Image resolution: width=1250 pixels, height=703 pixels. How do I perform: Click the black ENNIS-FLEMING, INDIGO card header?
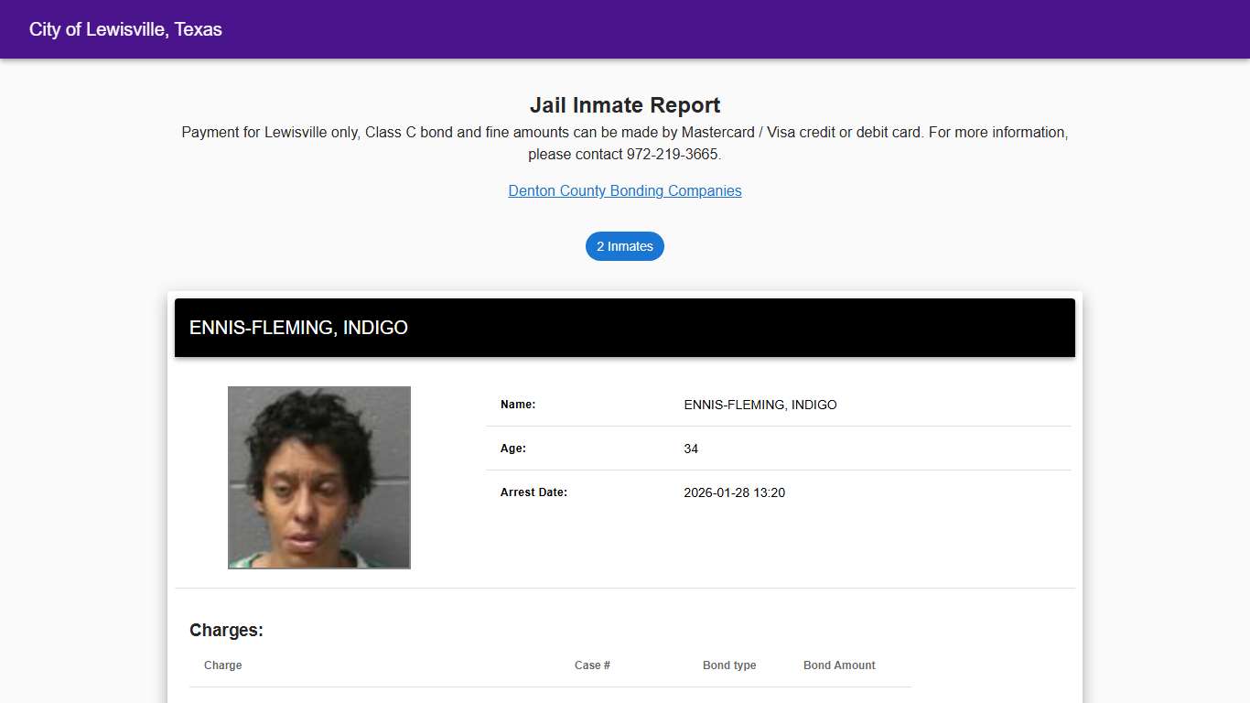625,328
